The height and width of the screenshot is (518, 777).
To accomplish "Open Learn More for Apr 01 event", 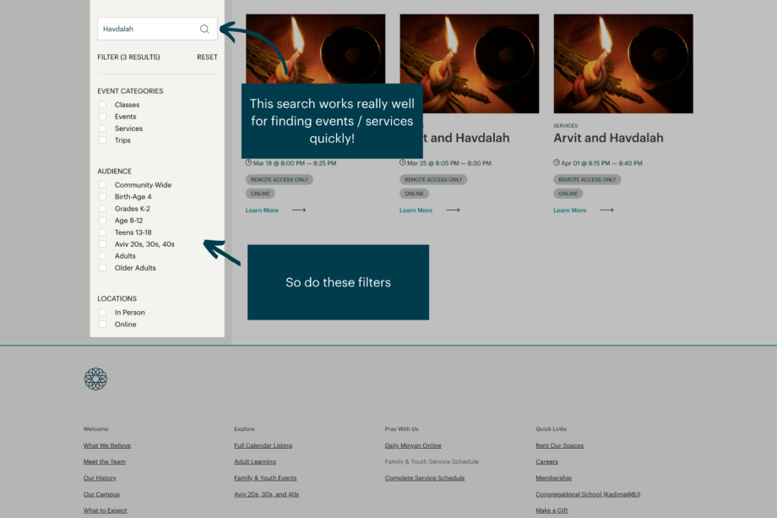I will coord(570,210).
